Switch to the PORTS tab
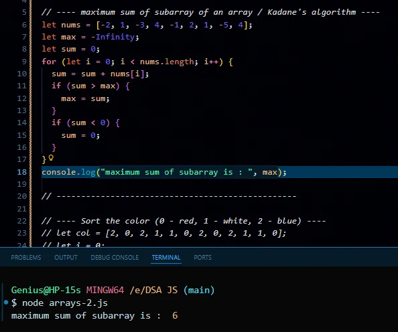Image resolution: width=398 pixels, height=332 pixels. click(x=202, y=258)
